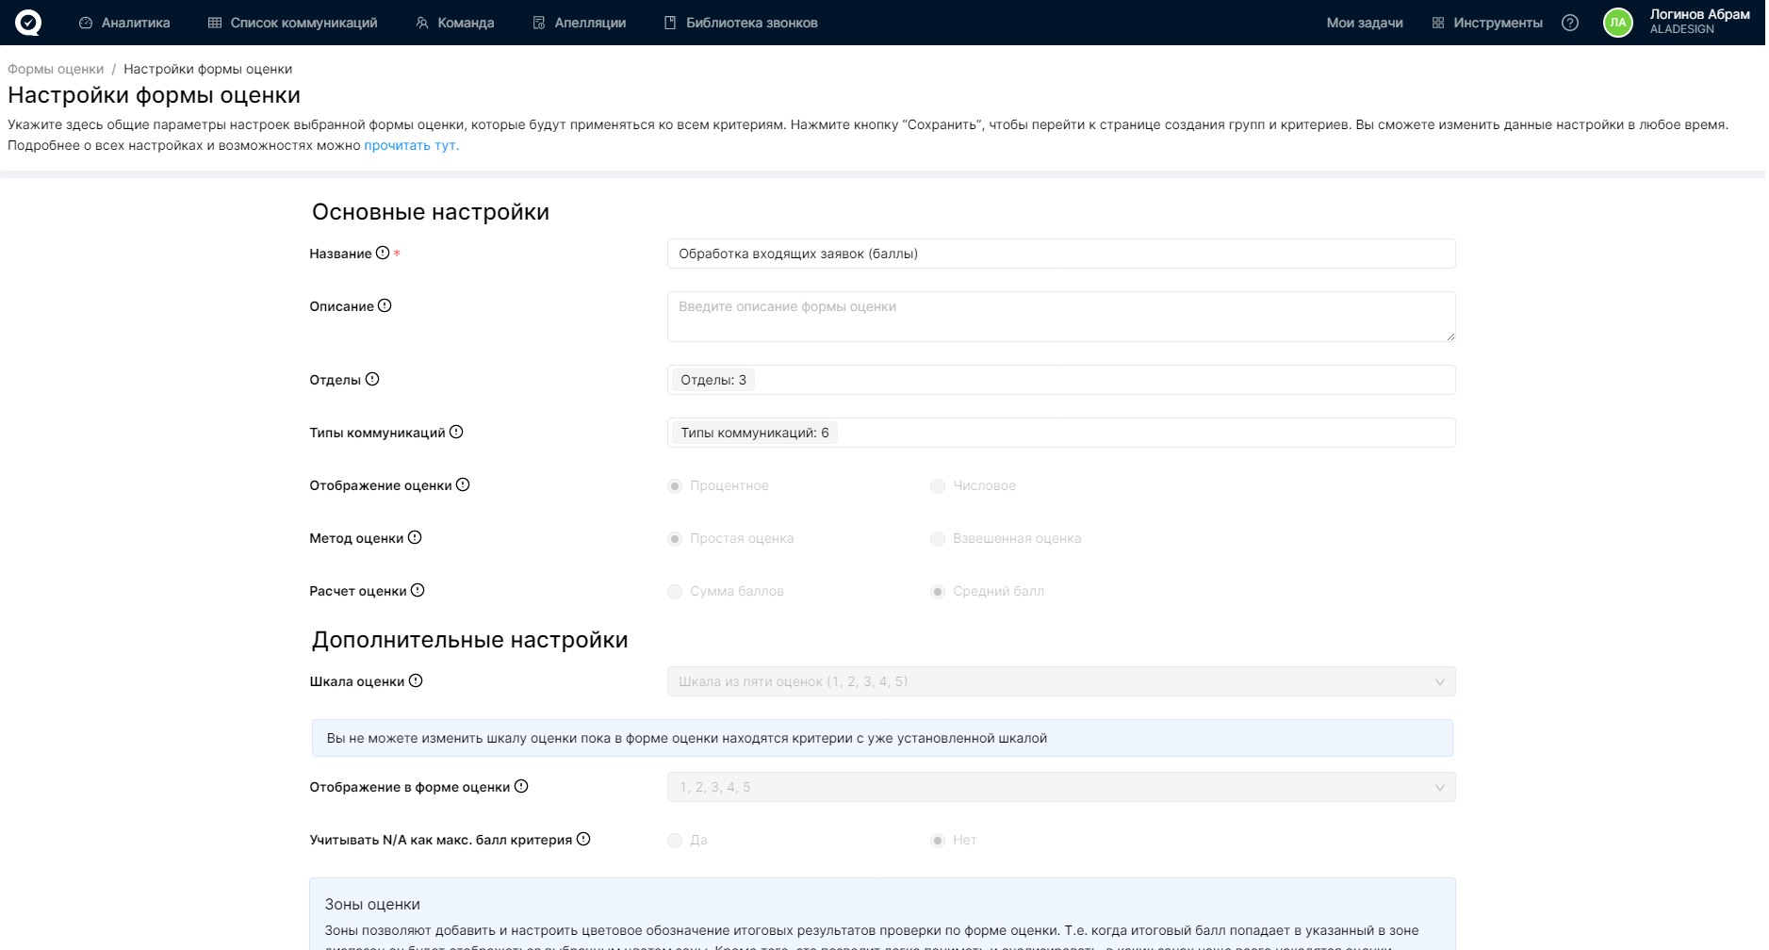The width and height of the screenshot is (1769, 950).
Task: Click the Библиотека звонков book icon
Action: [670, 23]
